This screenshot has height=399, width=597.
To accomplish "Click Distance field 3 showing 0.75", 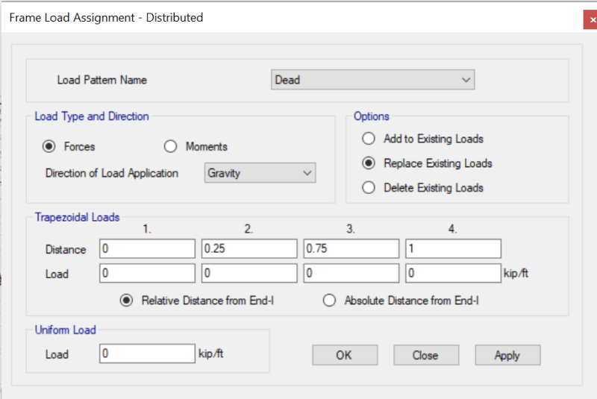I will pyautogui.click(x=351, y=249).
